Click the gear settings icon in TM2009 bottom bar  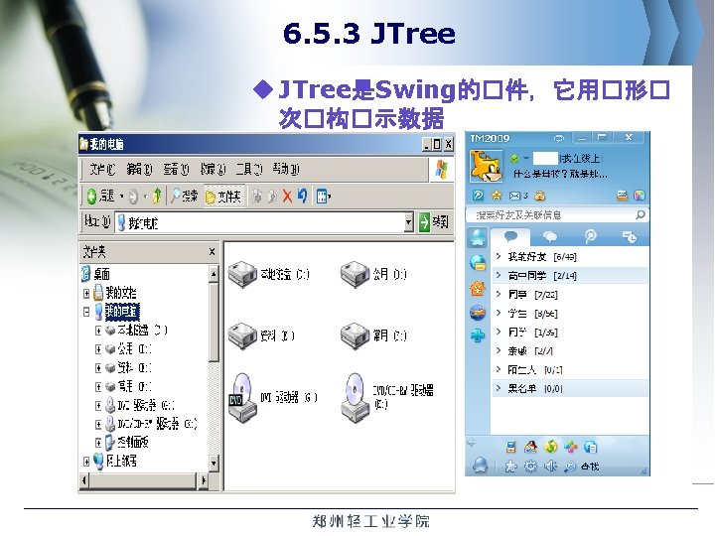(x=530, y=467)
